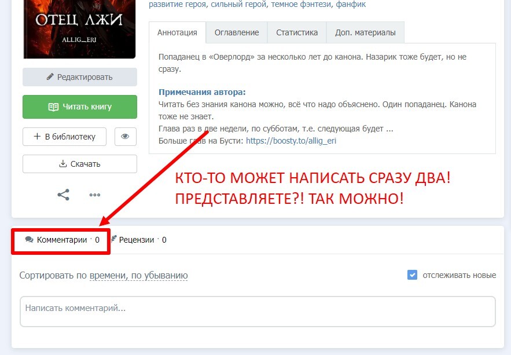The height and width of the screenshot is (355, 511).
Task: Click the pencil icon on Редактировать
Action: pyautogui.click(x=50, y=77)
